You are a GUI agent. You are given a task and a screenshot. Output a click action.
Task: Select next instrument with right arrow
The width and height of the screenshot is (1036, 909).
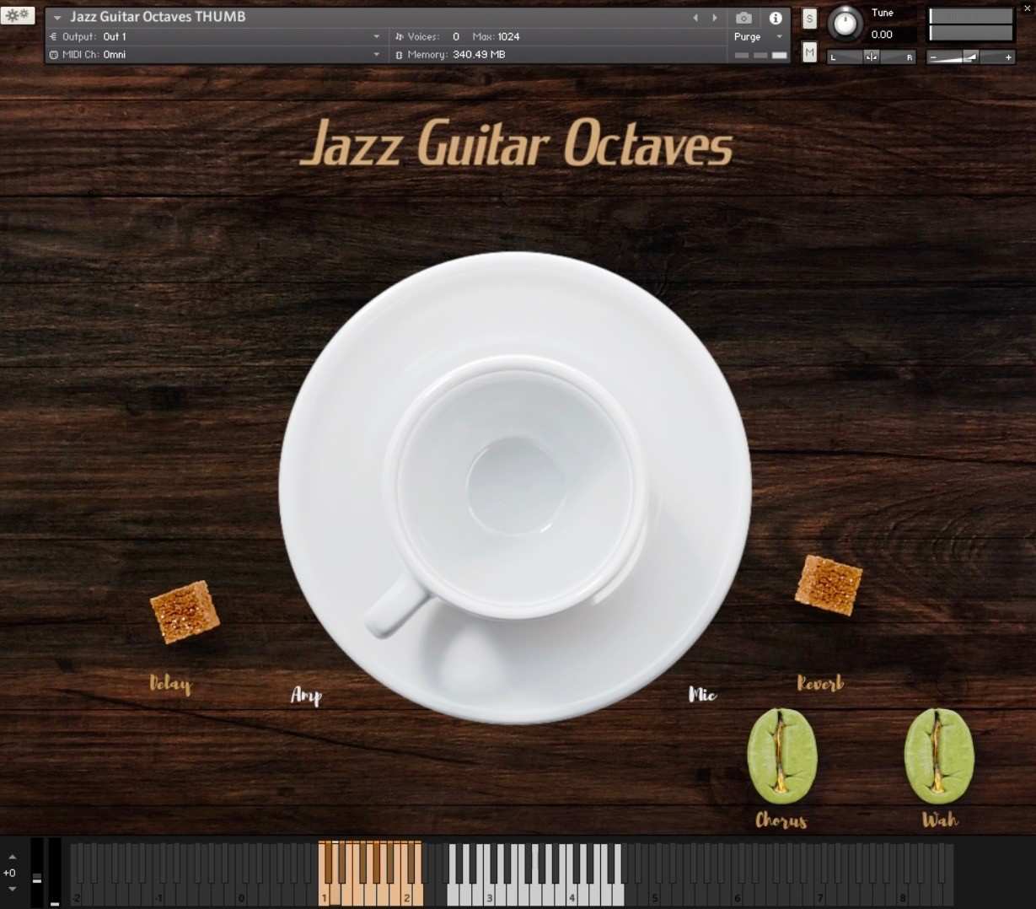pyautogui.click(x=715, y=18)
